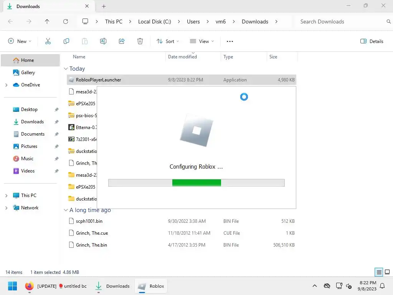The image size is (393, 295).
Task: Open the Sort dropdown menu
Action: [x=167, y=41]
